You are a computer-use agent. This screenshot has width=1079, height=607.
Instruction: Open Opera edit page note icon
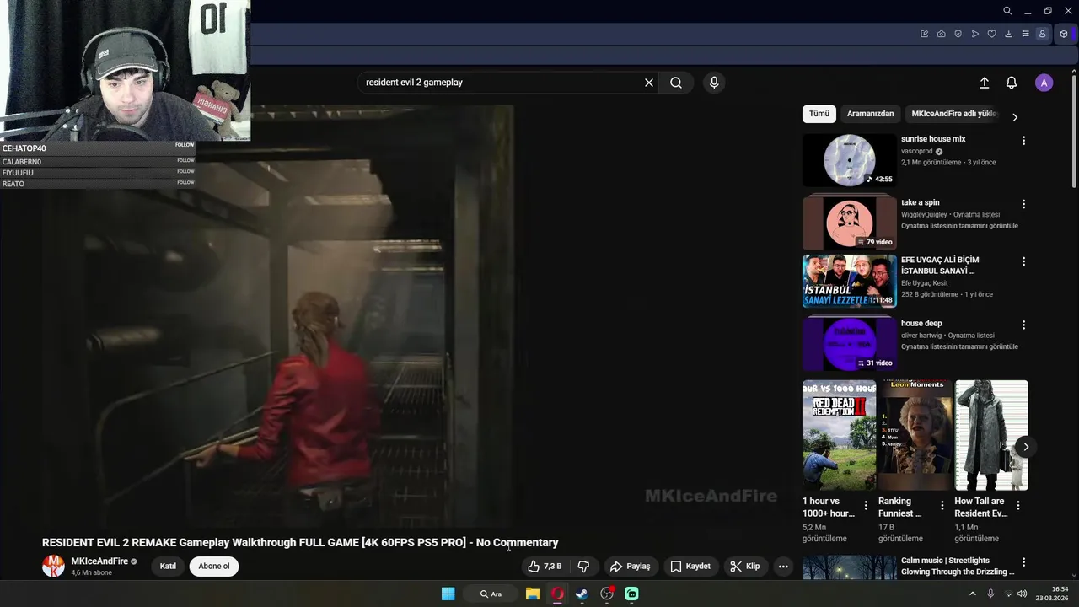[924, 34]
